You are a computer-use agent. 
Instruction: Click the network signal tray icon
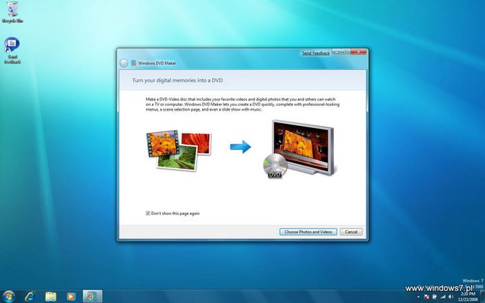(x=443, y=297)
